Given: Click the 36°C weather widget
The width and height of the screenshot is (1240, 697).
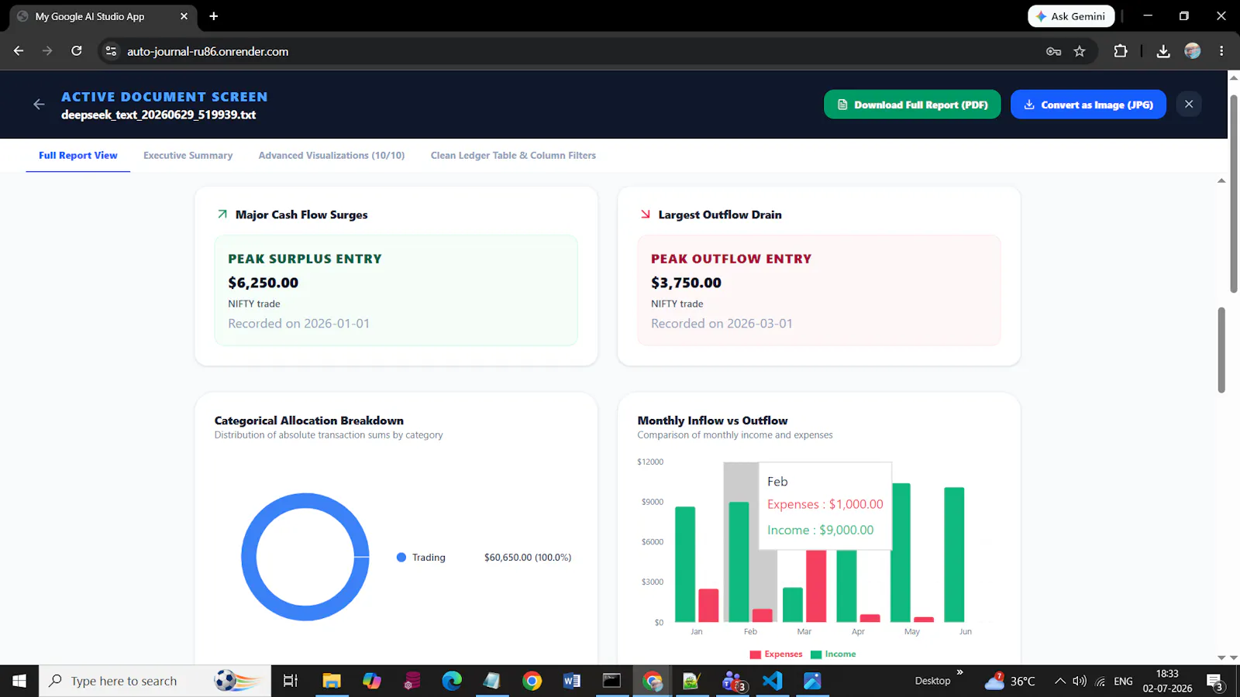Looking at the screenshot, I should click(1010, 681).
